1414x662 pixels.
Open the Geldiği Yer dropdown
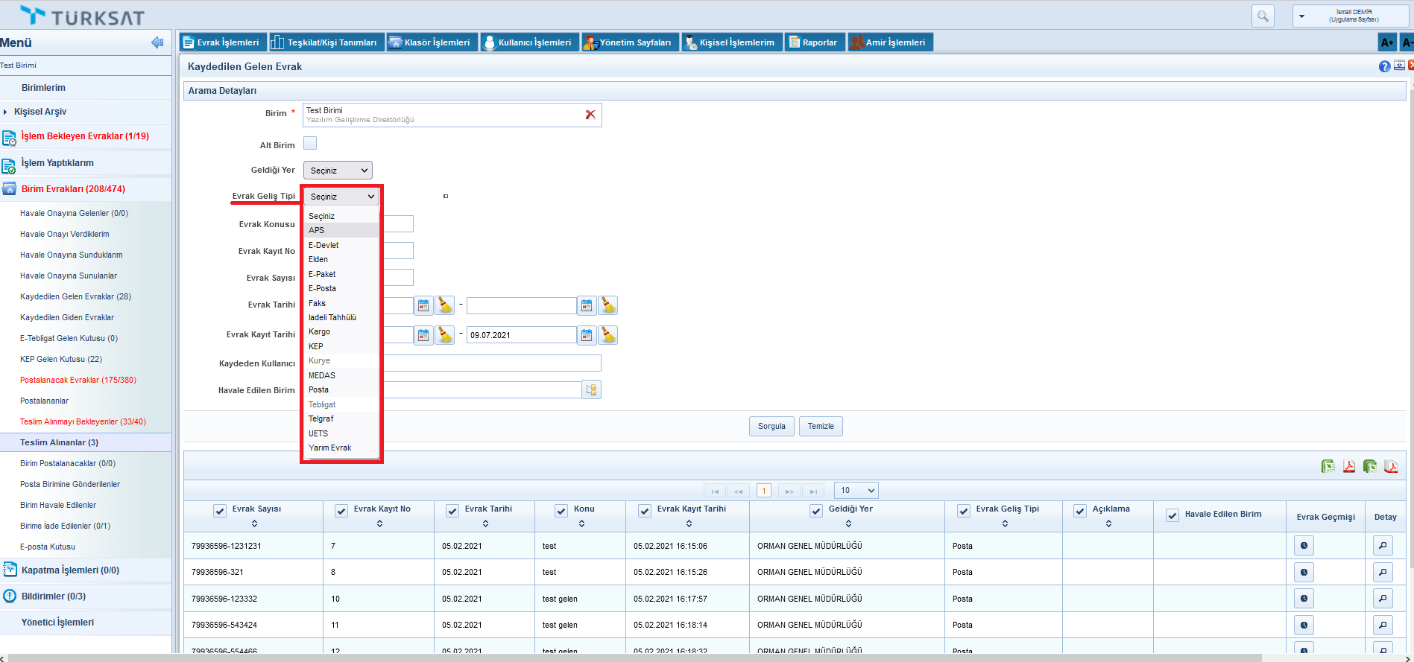[338, 171]
